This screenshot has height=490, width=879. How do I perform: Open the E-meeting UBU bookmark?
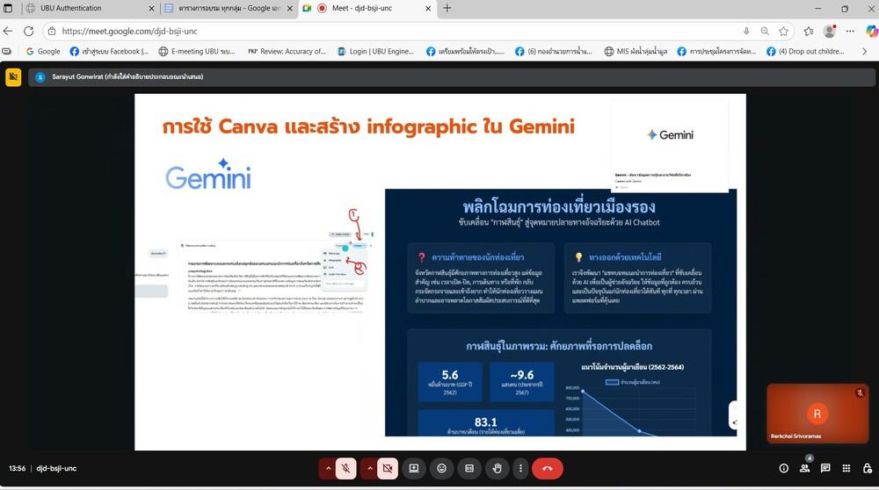point(200,51)
